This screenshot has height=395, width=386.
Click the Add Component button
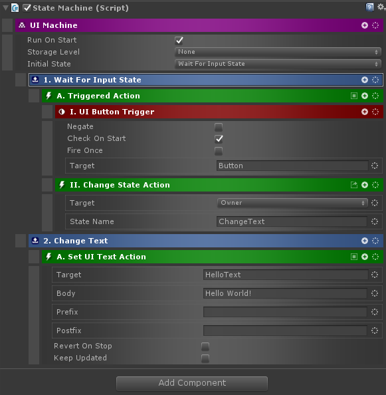coord(192,383)
